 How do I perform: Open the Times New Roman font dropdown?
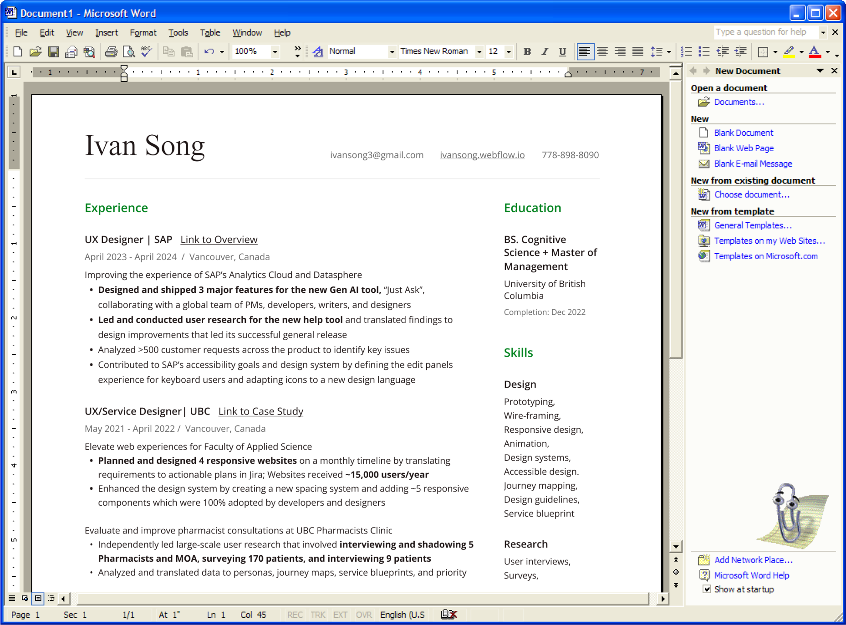coord(479,52)
